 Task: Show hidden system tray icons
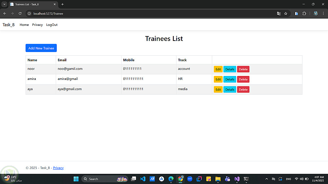point(266,179)
